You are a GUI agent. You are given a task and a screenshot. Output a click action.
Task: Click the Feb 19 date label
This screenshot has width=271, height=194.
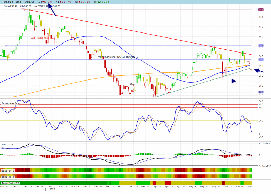point(98,186)
